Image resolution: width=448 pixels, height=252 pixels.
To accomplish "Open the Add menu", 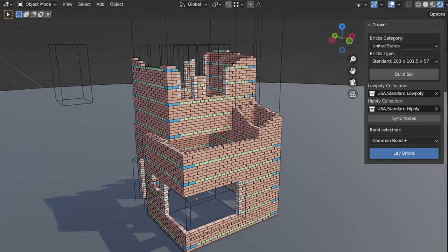I will coord(100,4).
